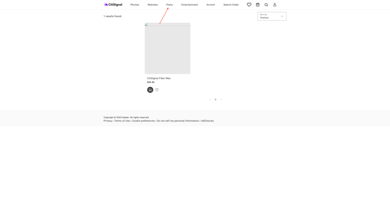
Task: Click Do not sell my personal information
Action: tap(178, 121)
